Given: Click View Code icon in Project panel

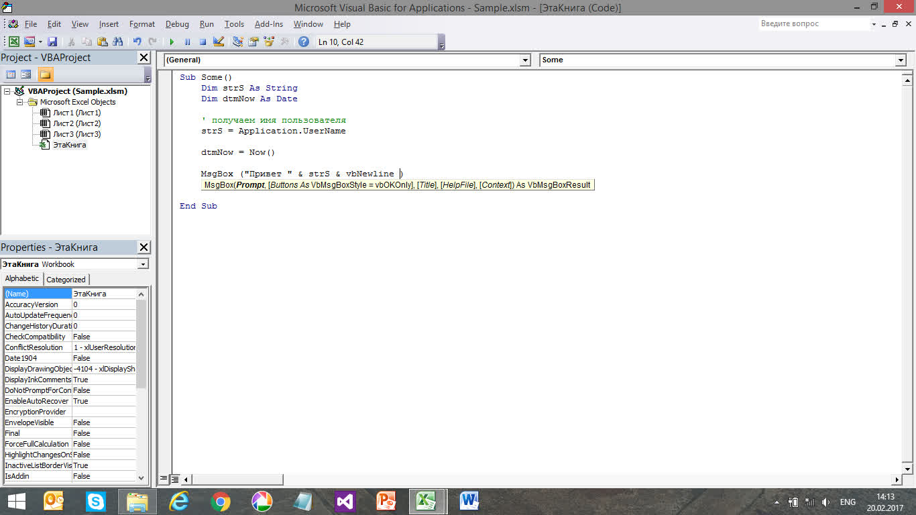Looking at the screenshot, I should click(x=11, y=74).
